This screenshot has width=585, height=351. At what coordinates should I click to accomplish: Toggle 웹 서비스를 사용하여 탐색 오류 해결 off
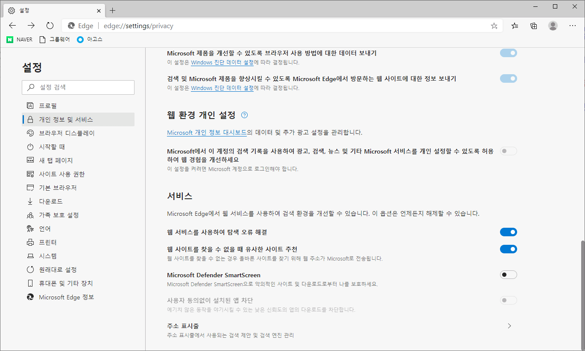coord(508,232)
